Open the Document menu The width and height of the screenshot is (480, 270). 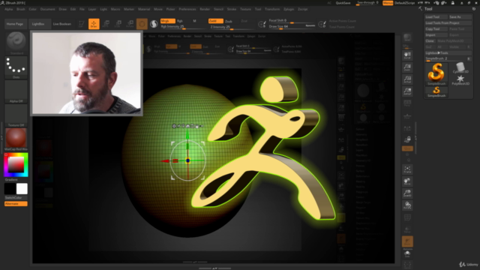(x=48, y=9)
